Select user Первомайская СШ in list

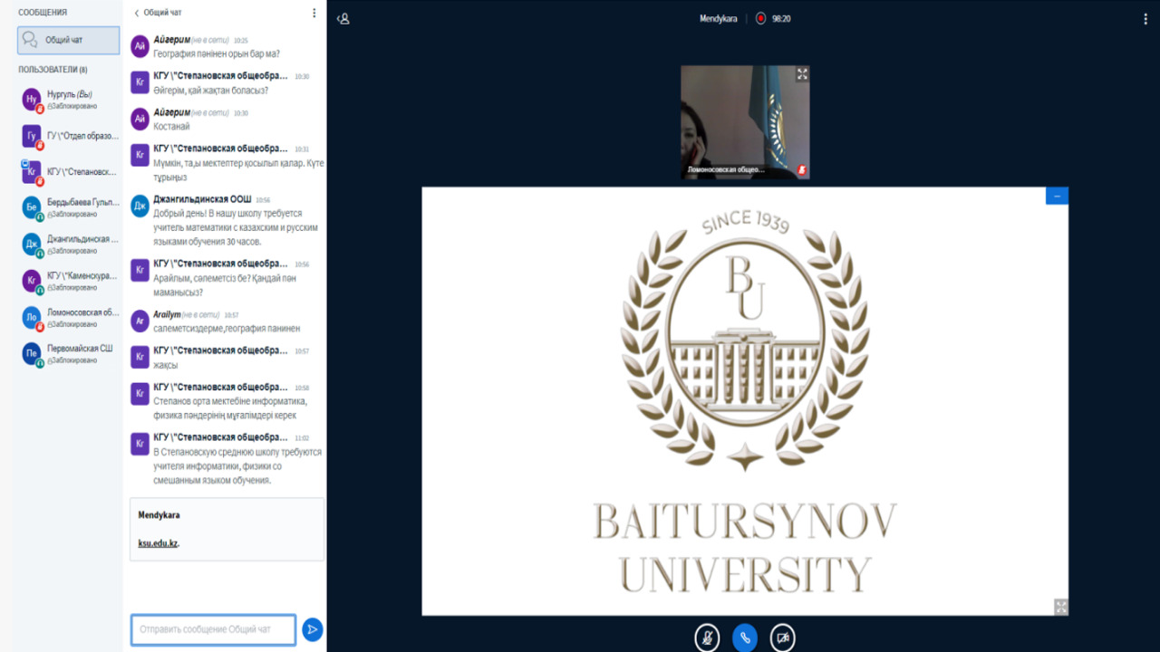pos(69,353)
